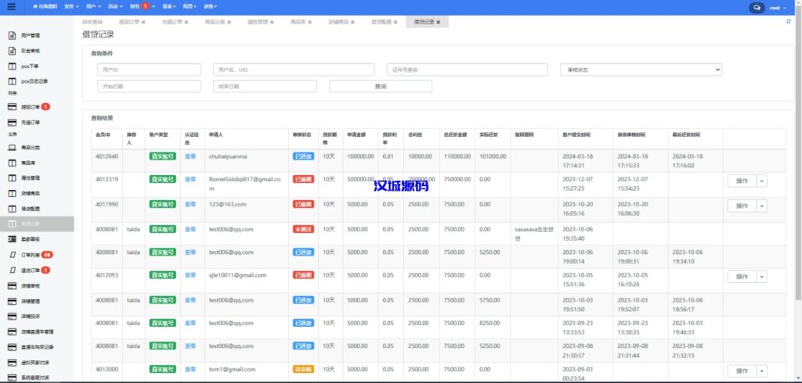Click the 直通车购买记录 sidebar icon
The height and width of the screenshot is (383, 802).
[13, 347]
